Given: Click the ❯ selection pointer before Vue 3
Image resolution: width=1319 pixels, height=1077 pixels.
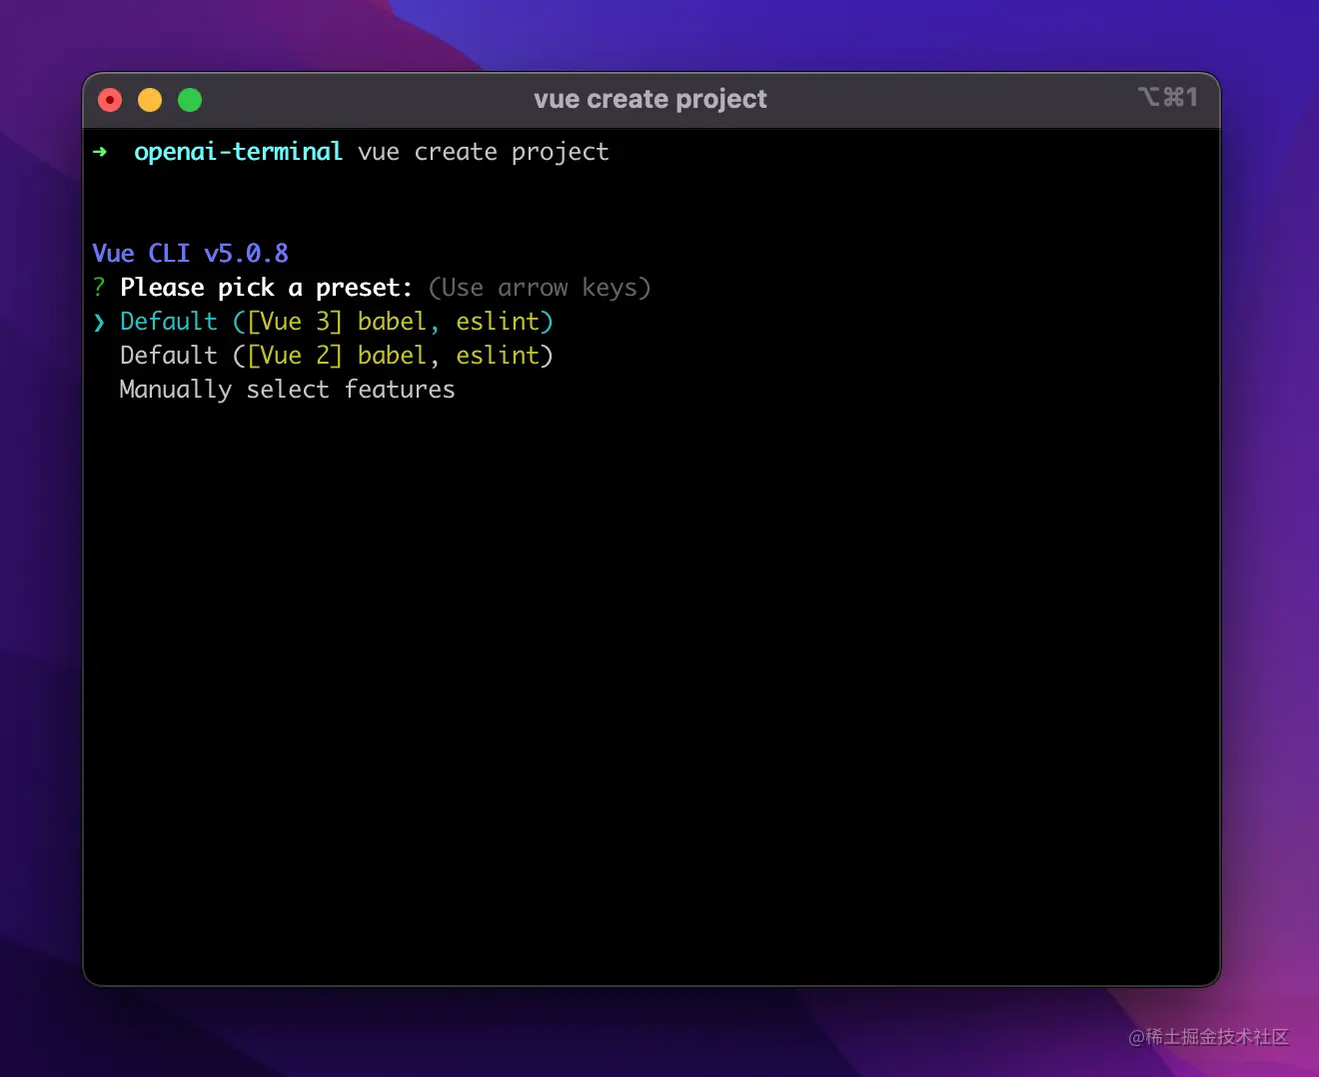Looking at the screenshot, I should click(99, 322).
